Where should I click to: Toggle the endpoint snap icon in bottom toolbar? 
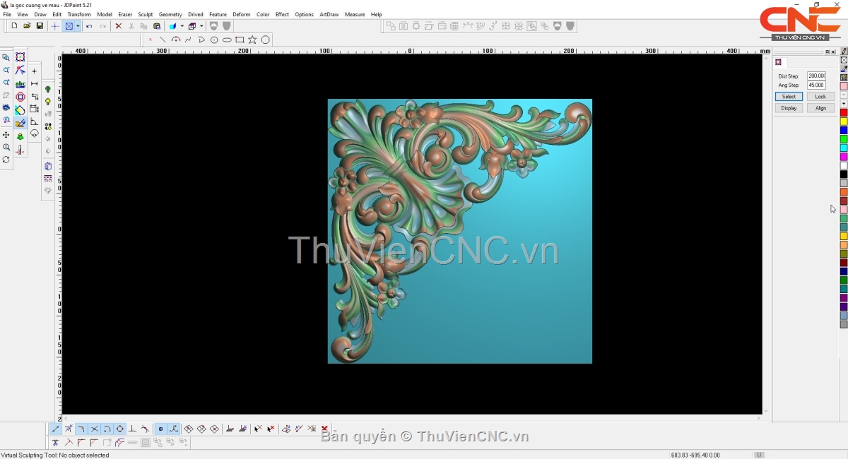56,429
